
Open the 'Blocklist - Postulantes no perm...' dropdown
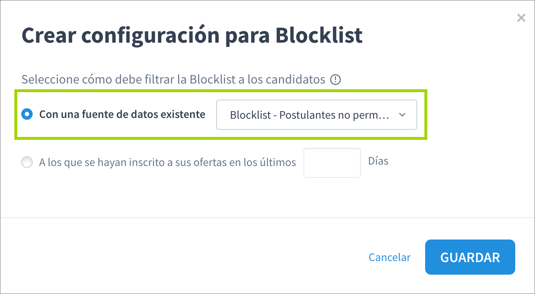[x=316, y=115]
